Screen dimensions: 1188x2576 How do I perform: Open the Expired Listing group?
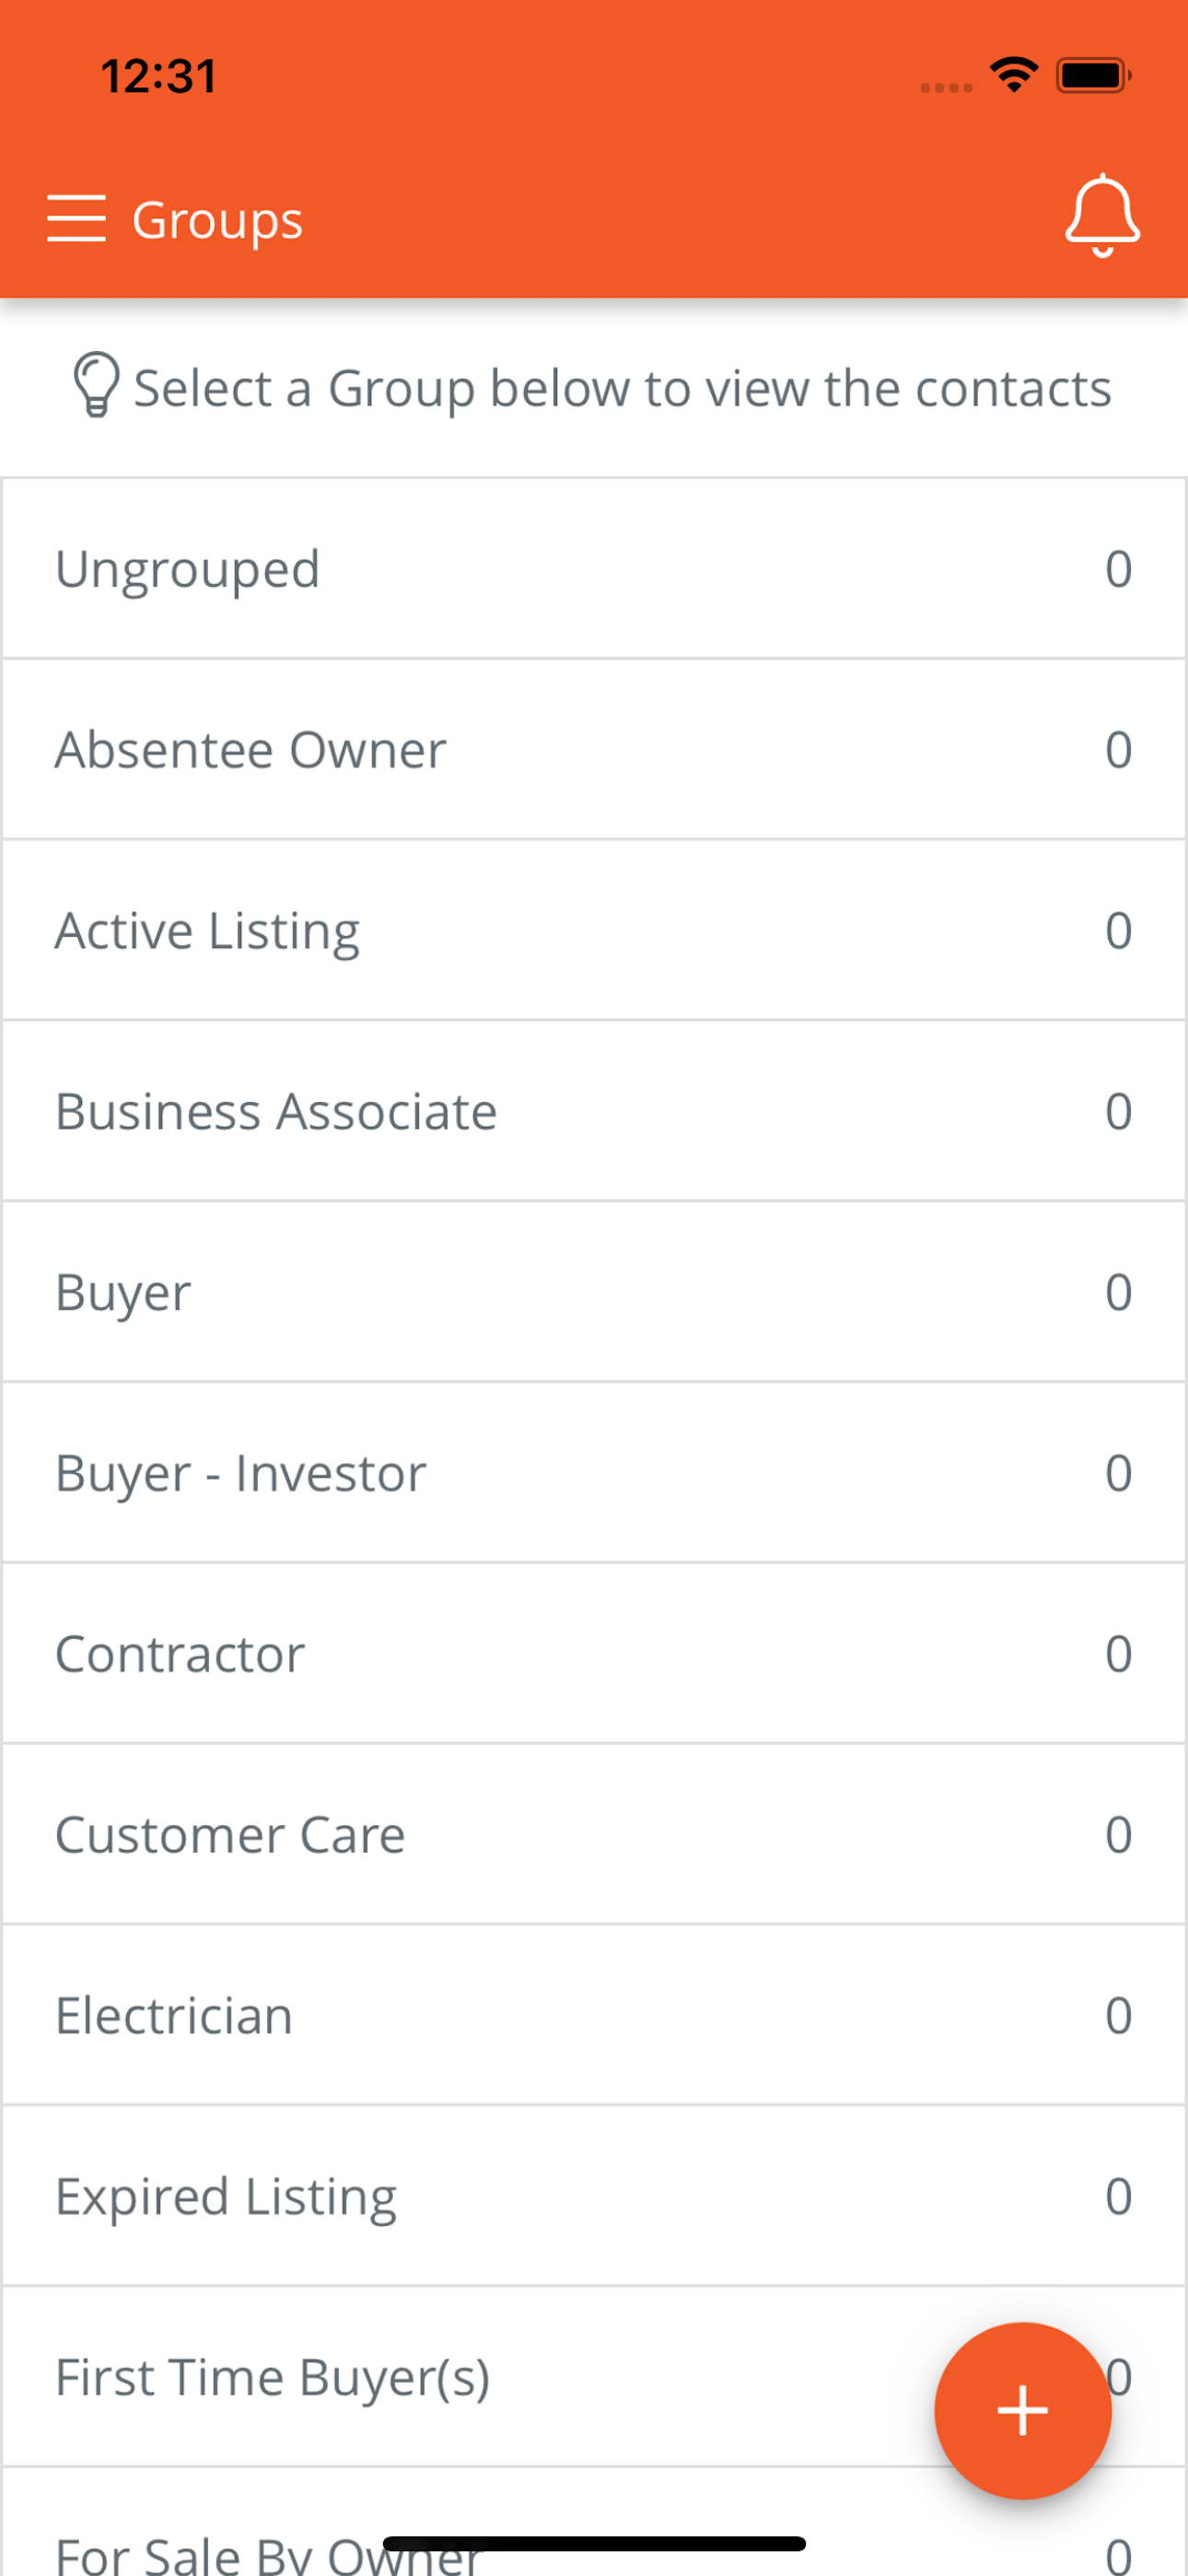pos(594,2197)
